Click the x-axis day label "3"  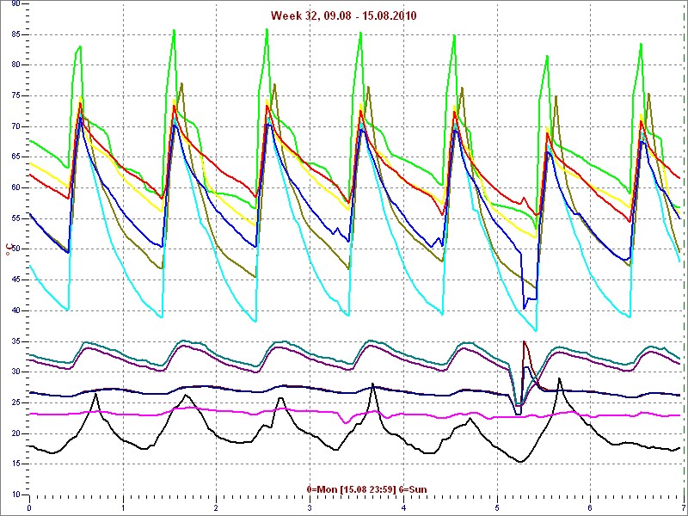click(310, 508)
